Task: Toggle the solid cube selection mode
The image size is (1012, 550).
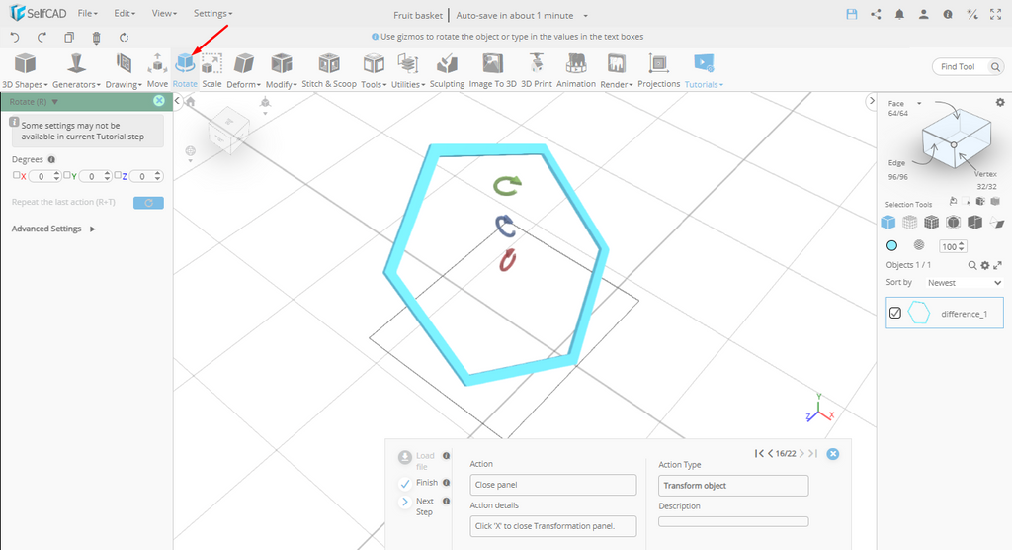Action: click(888, 223)
